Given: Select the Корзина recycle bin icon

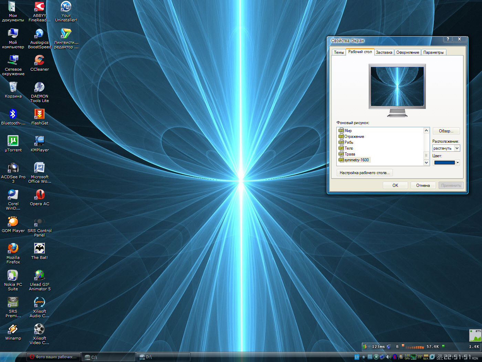Looking at the screenshot, I should [13, 90].
